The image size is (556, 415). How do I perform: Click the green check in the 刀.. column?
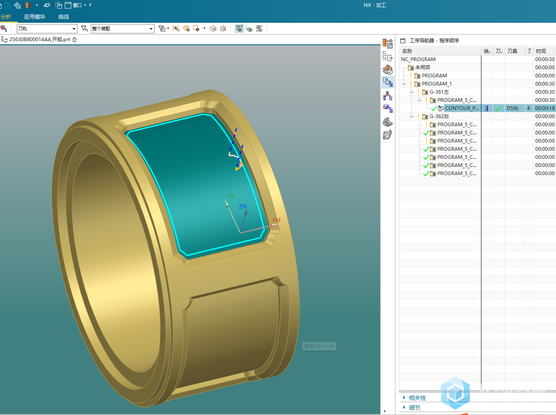498,108
